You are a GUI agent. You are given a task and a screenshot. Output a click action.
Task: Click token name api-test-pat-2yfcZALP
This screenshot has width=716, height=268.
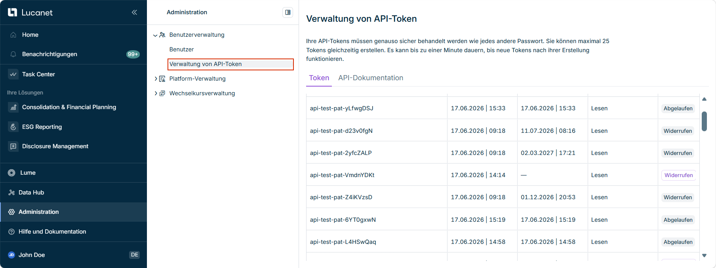341,153
